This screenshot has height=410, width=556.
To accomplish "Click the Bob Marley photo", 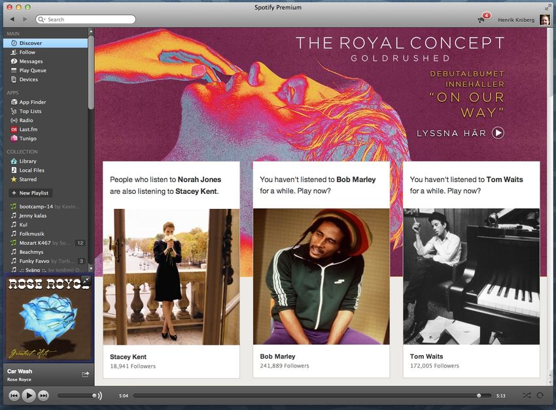I will click(321, 277).
